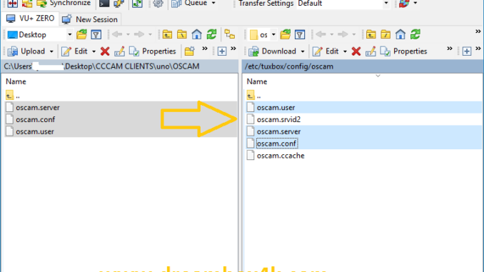Delete selected remote files with red X

click(x=356, y=51)
